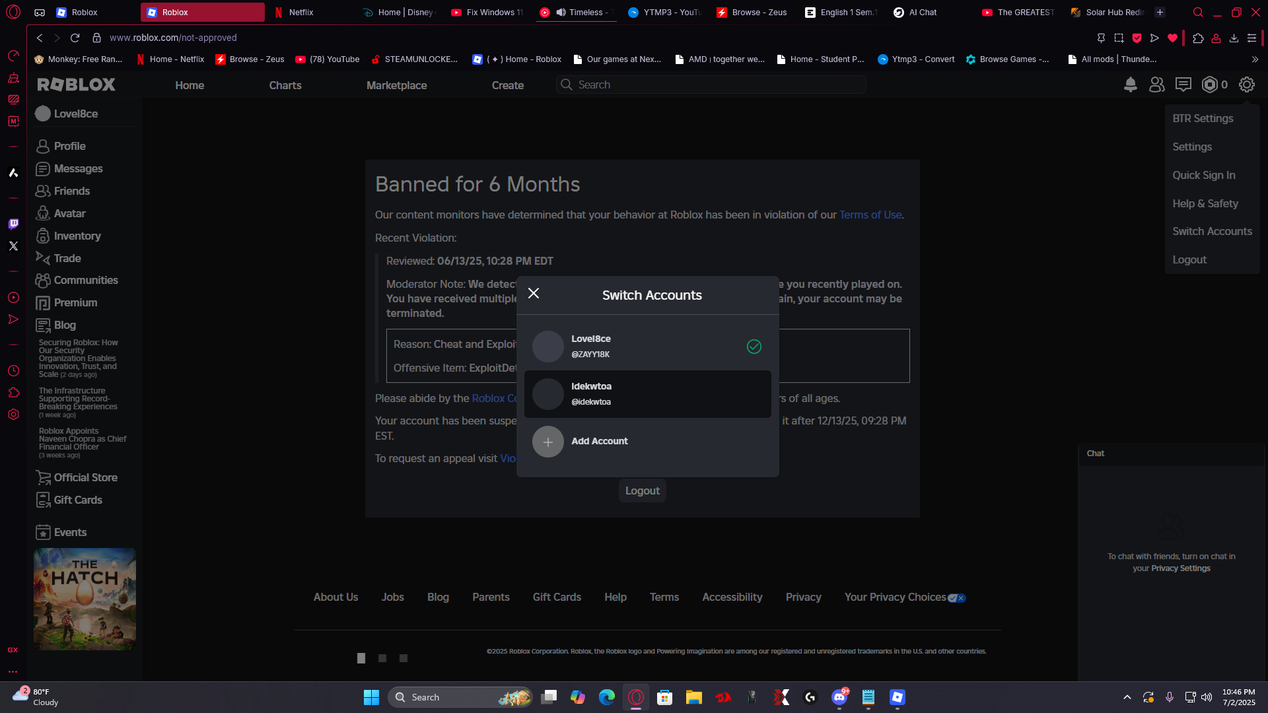The height and width of the screenshot is (713, 1268).
Task: Switch to the Idekwtoa account
Action: click(648, 394)
